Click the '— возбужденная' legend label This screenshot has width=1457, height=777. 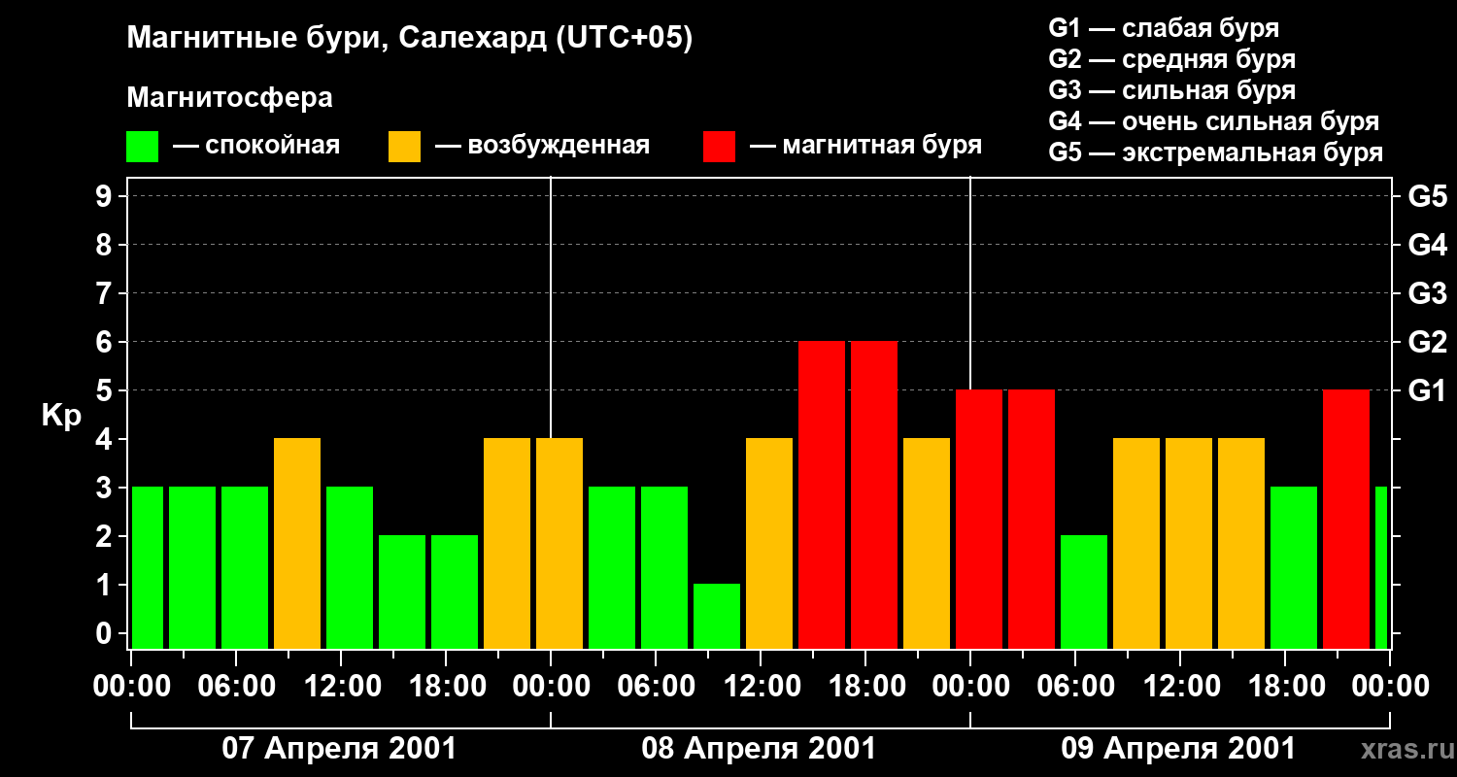click(x=542, y=147)
